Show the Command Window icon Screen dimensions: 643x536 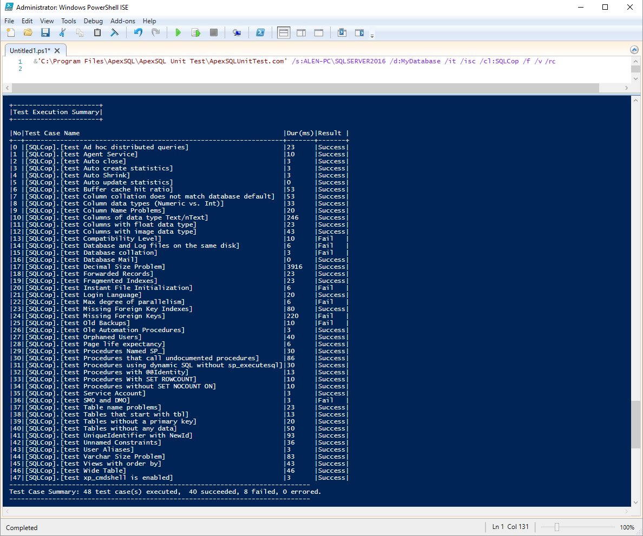point(342,33)
